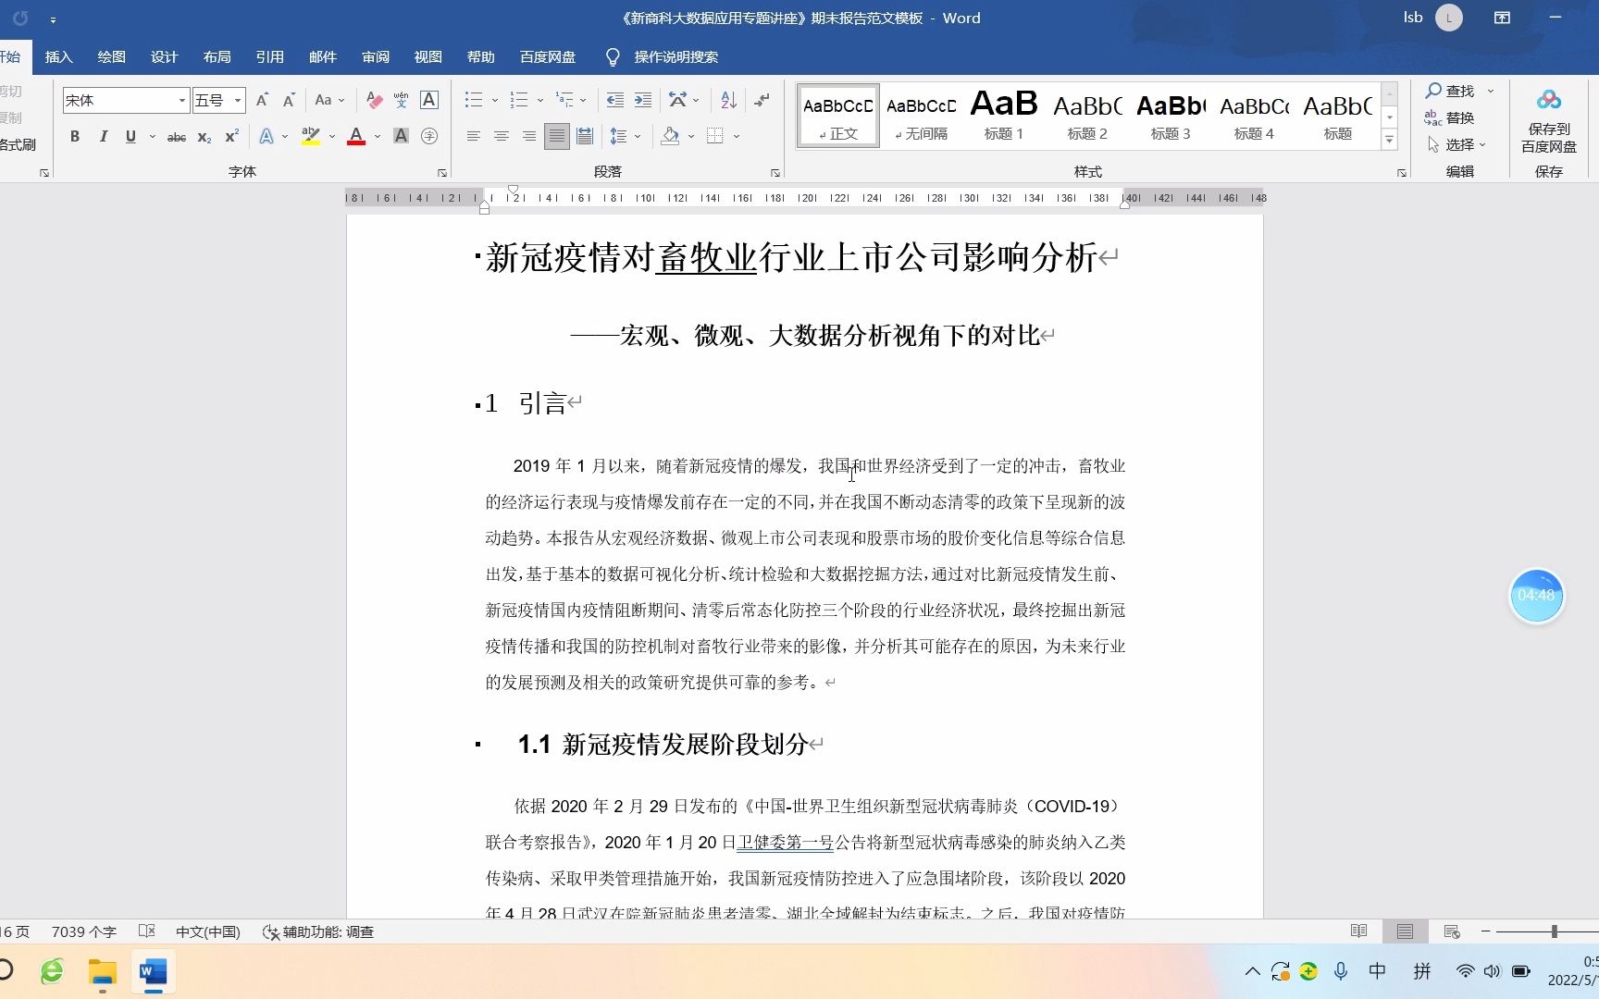Toggle strikethrough formatting
The height and width of the screenshot is (999, 1599).
coord(175,137)
